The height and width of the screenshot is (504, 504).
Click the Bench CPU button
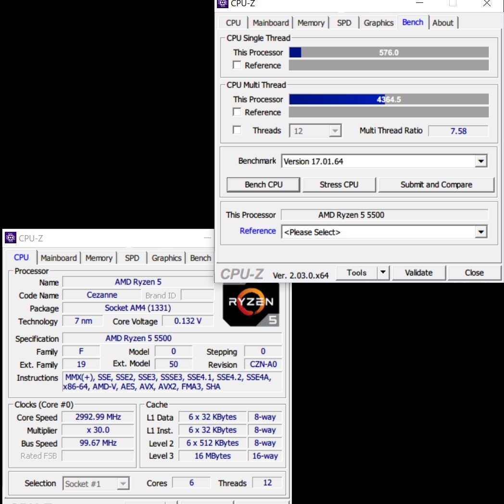[264, 185]
